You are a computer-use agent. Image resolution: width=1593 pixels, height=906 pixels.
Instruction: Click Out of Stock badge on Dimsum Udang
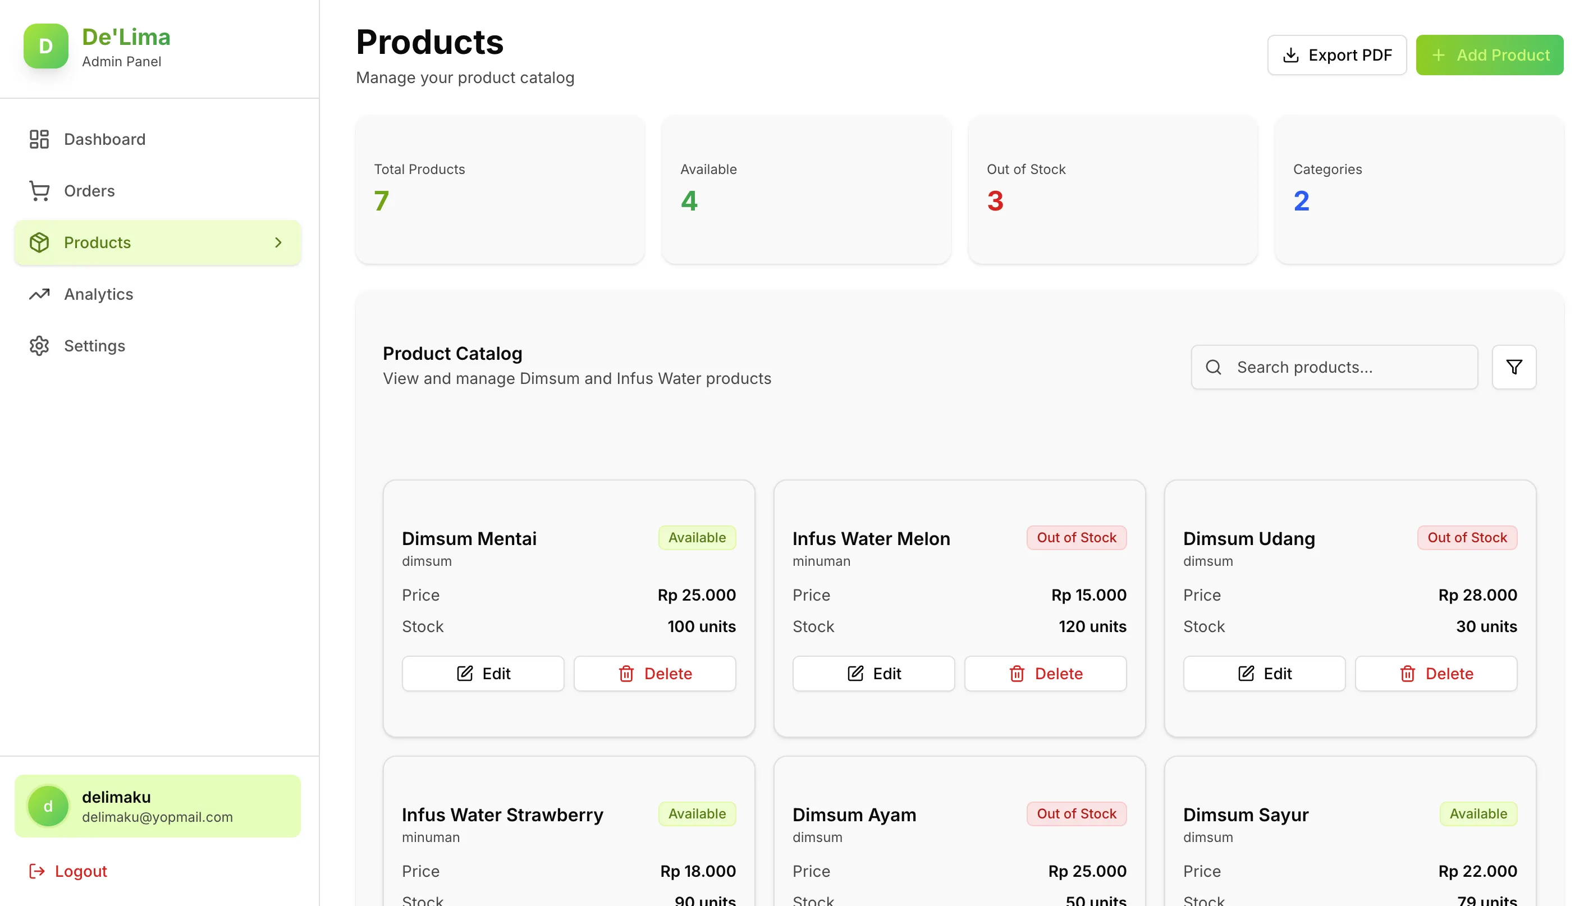[x=1467, y=538]
